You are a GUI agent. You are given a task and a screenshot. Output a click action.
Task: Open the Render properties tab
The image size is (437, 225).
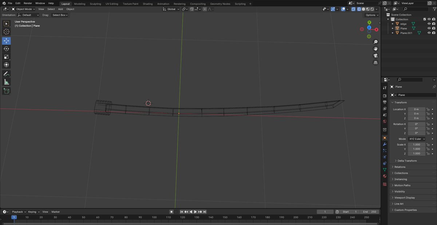tap(385, 96)
